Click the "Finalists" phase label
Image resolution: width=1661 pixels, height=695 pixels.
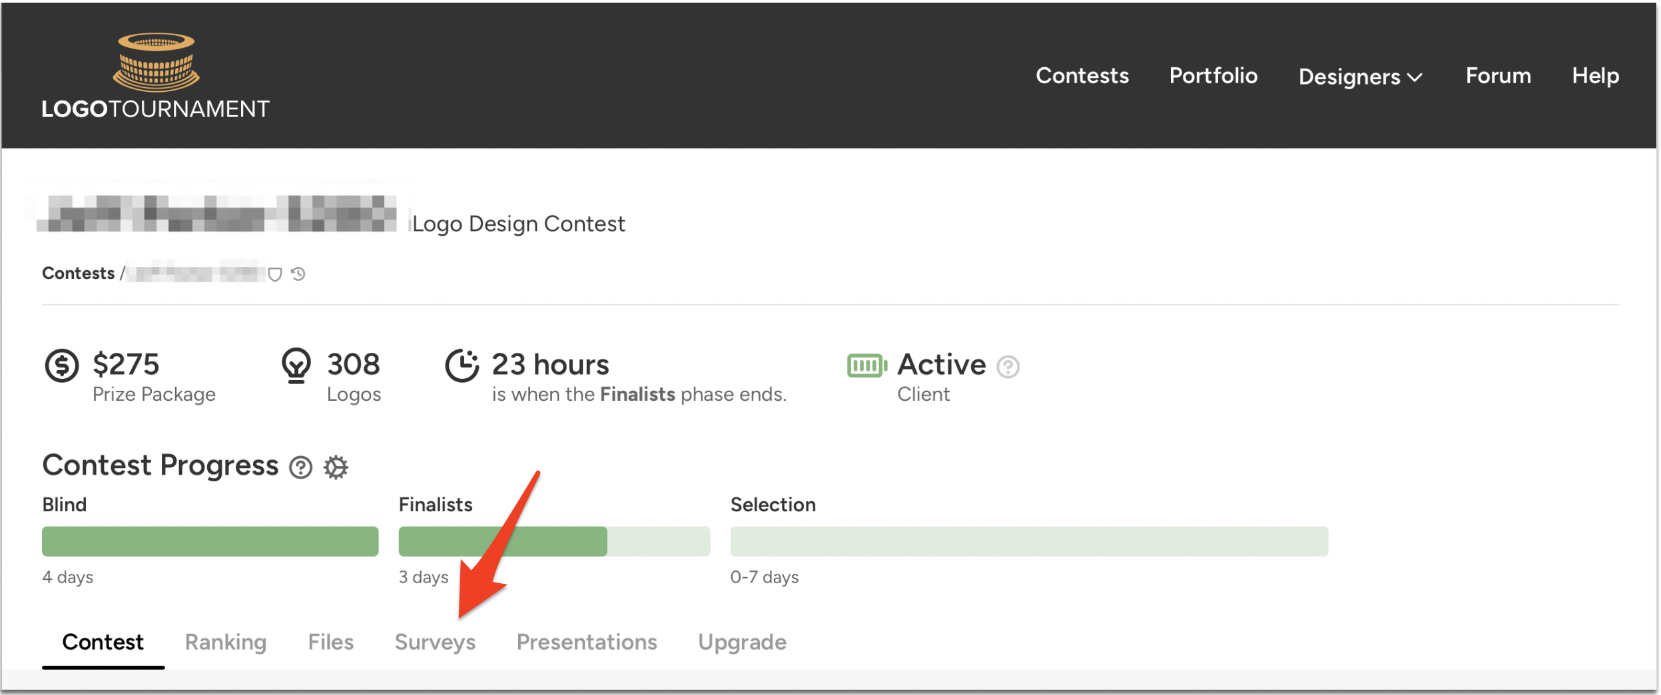pos(436,505)
